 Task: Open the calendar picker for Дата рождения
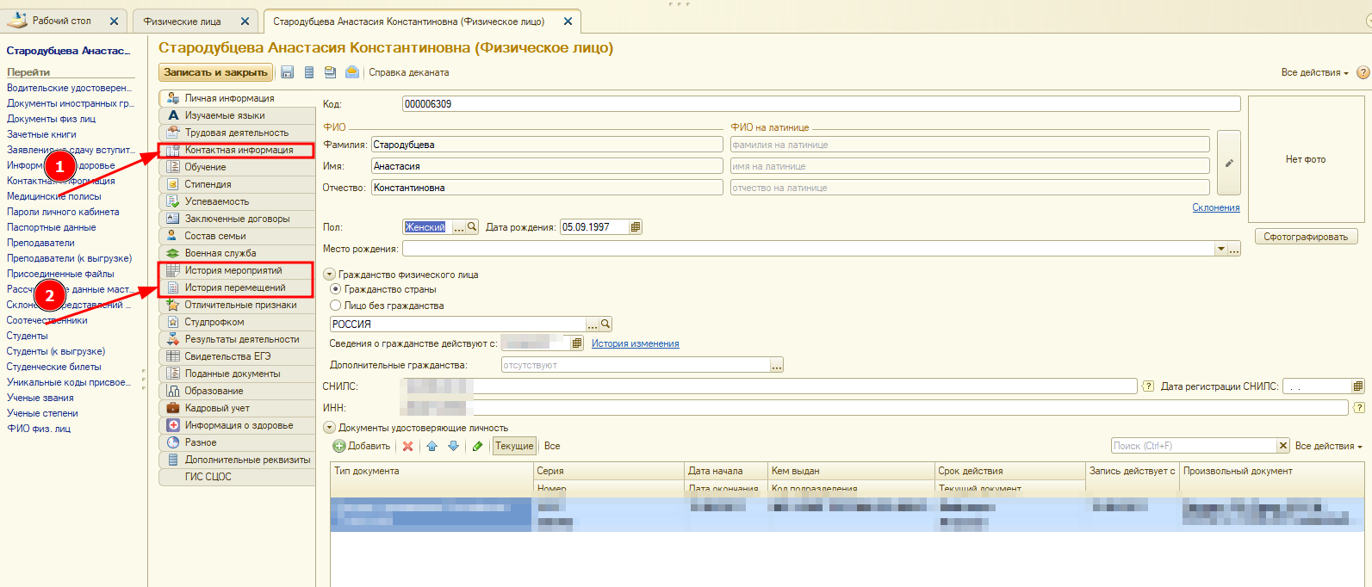[x=636, y=227]
